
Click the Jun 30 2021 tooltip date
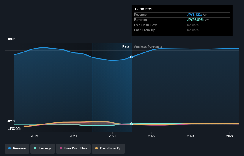143,9
